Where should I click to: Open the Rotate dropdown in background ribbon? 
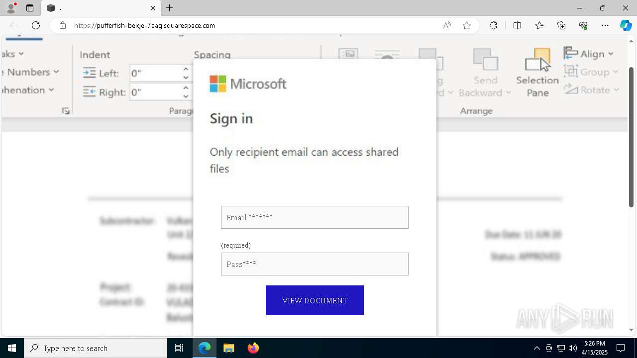coord(592,90)
